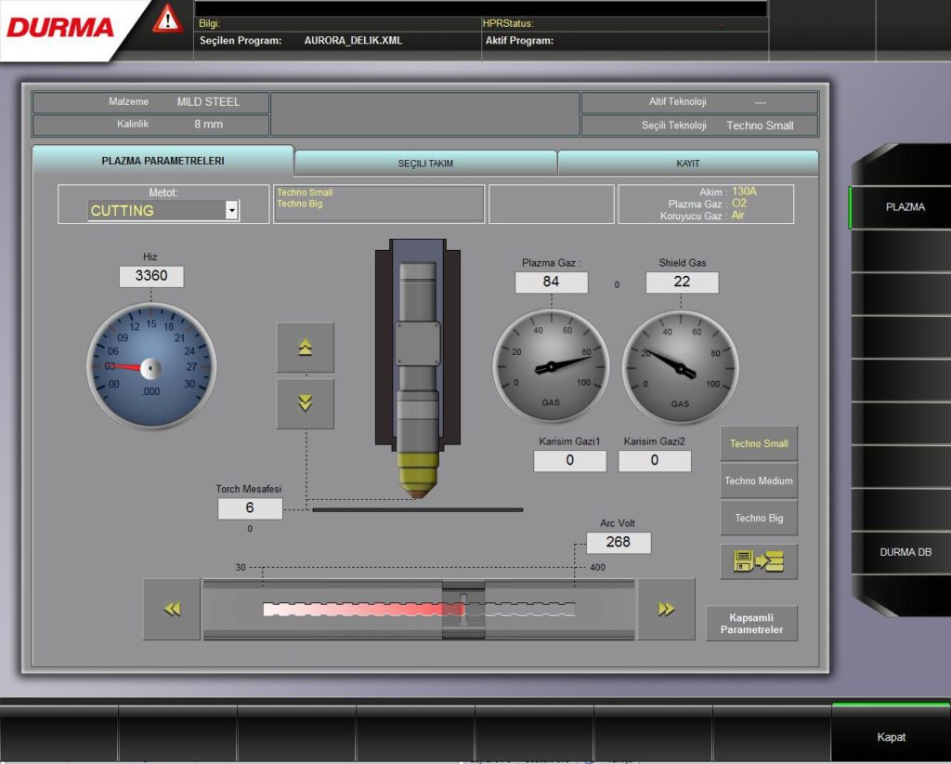Click the Arc Volt slider thumb

click(463, 610)
